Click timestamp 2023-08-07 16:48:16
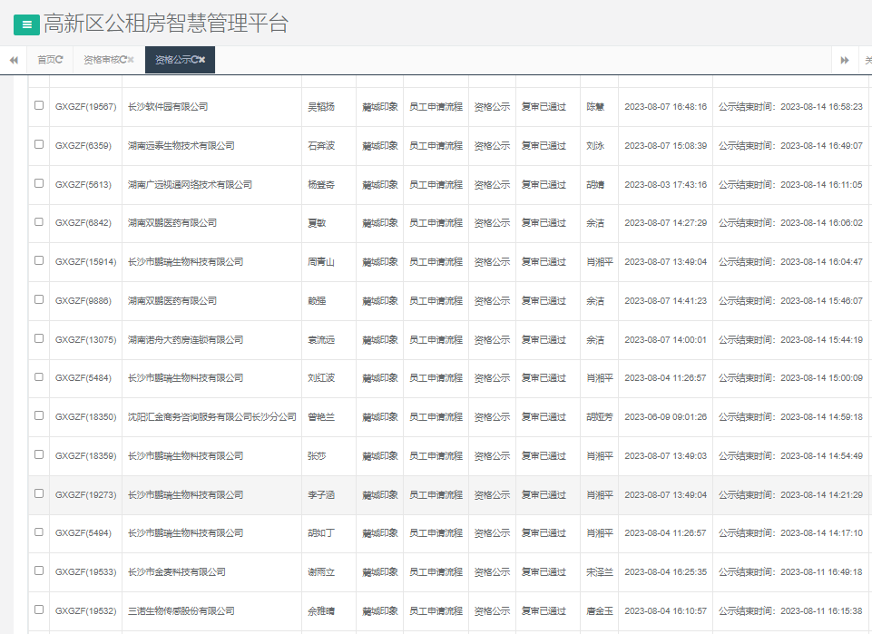The height and width of the screenshot is (634, 872). point(666,107)
